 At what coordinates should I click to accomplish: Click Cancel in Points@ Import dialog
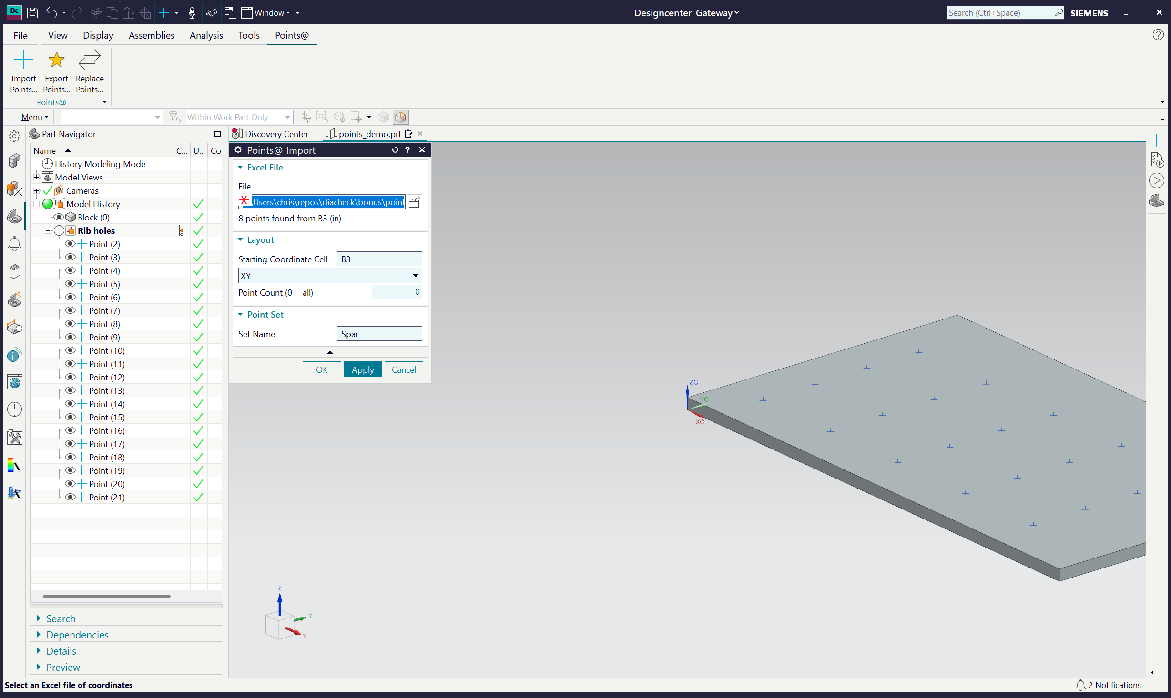(404, 369)
